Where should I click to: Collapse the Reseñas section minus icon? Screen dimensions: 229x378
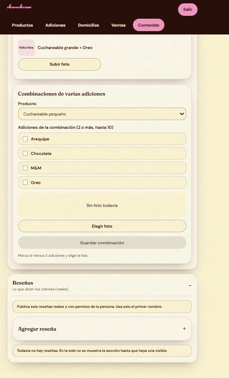pyautogui.click(x=190, y=285)
